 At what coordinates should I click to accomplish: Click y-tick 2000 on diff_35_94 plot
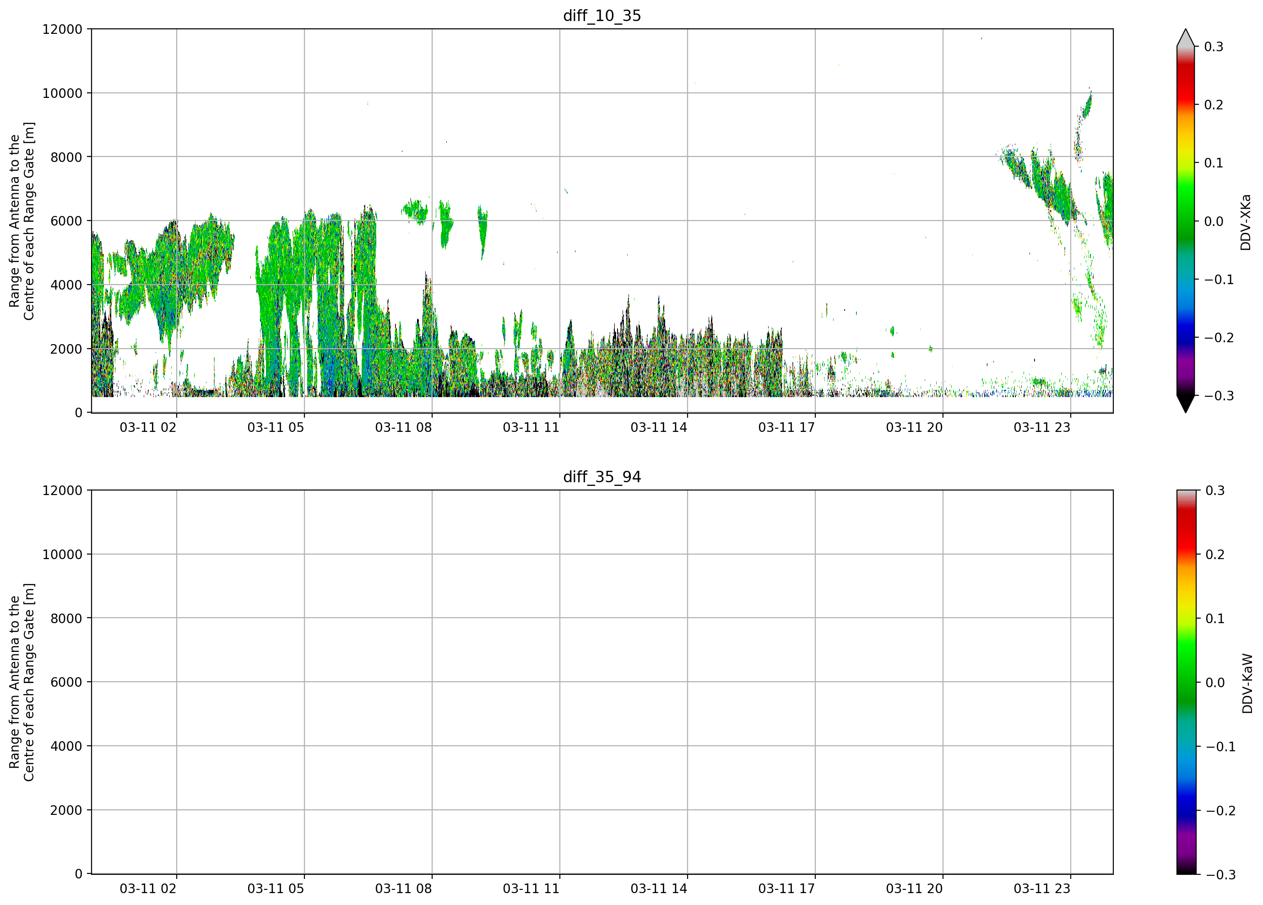[x=66, y=810]
